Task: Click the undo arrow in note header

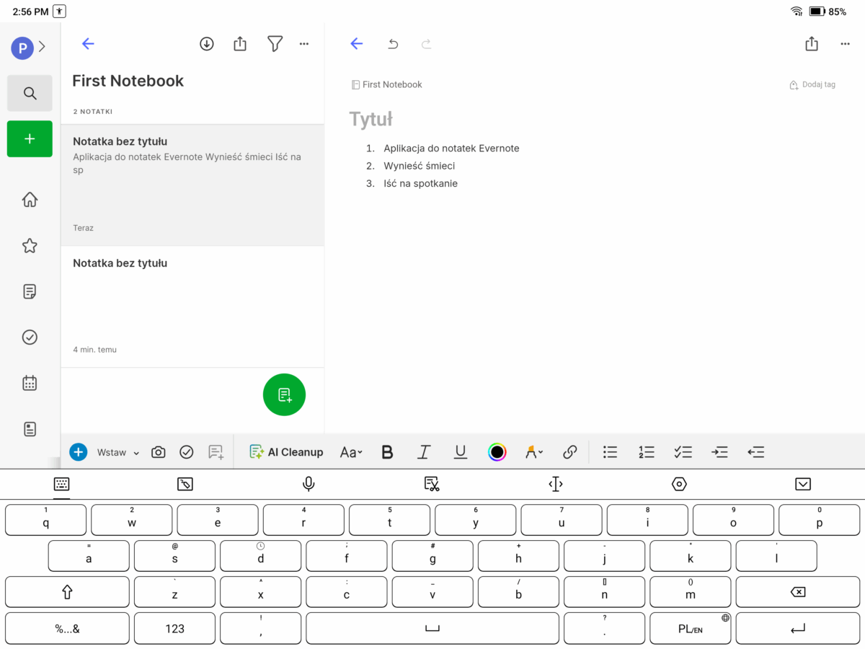Action: pyautogui.click(x=393, y=44)
